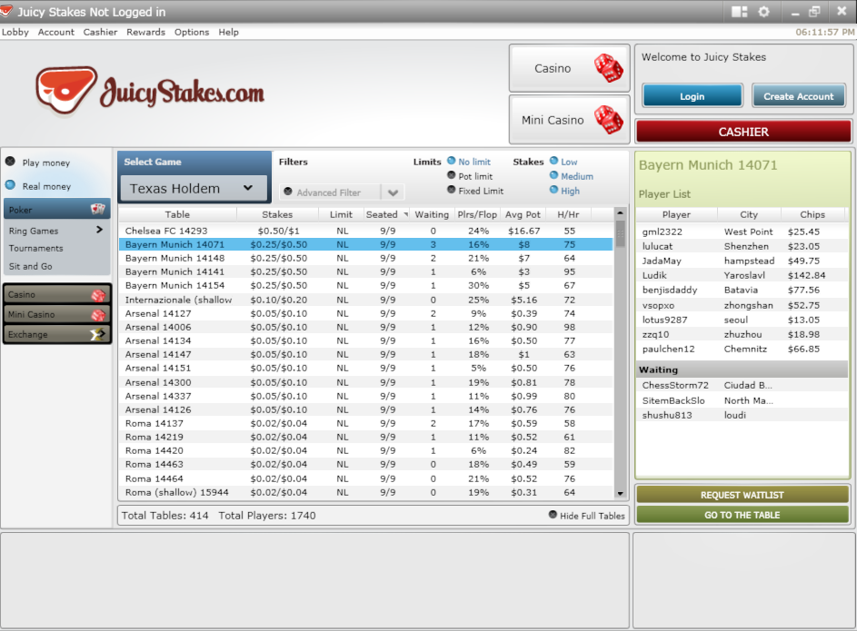Open the Texas Holdem game dropdown

(194, 188)
